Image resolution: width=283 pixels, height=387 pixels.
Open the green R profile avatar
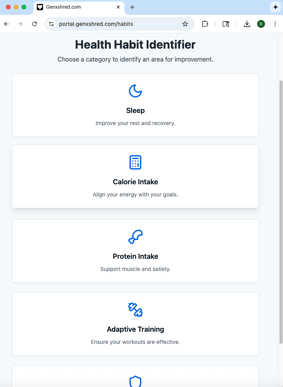(x=261, y=24)
